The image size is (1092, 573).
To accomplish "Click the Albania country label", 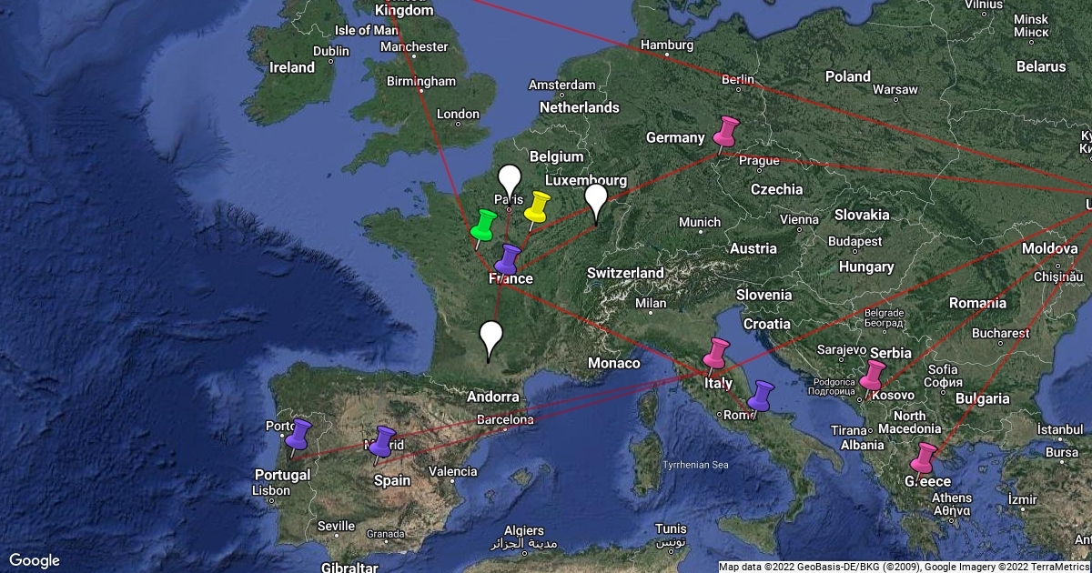I will pos(862,445).
